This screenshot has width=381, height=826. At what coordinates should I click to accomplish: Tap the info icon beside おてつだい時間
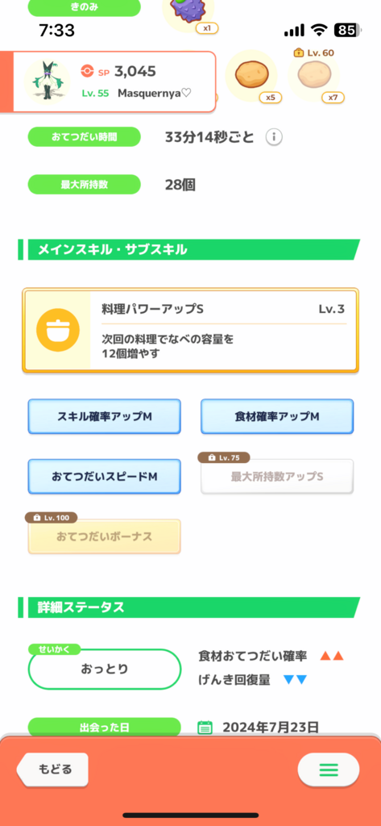click(274, 137)
